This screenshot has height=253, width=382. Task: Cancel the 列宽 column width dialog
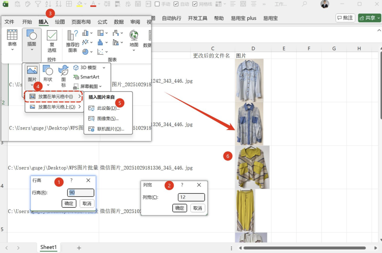tap(198, 208)
